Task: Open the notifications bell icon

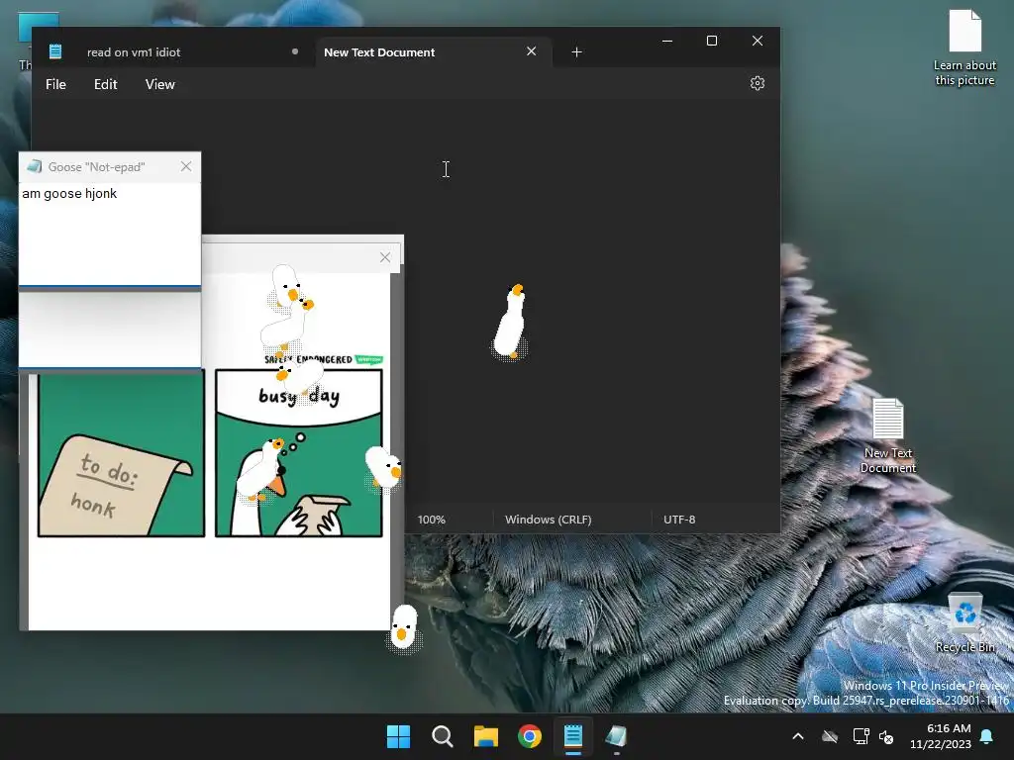Action: [x=987, y=736]
